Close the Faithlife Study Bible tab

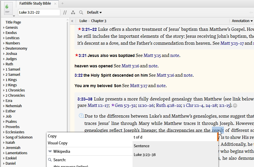pyautogui.click(x=55, y=3)
